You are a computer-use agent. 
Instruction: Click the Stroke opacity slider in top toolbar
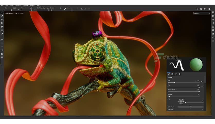coord(43,10)
